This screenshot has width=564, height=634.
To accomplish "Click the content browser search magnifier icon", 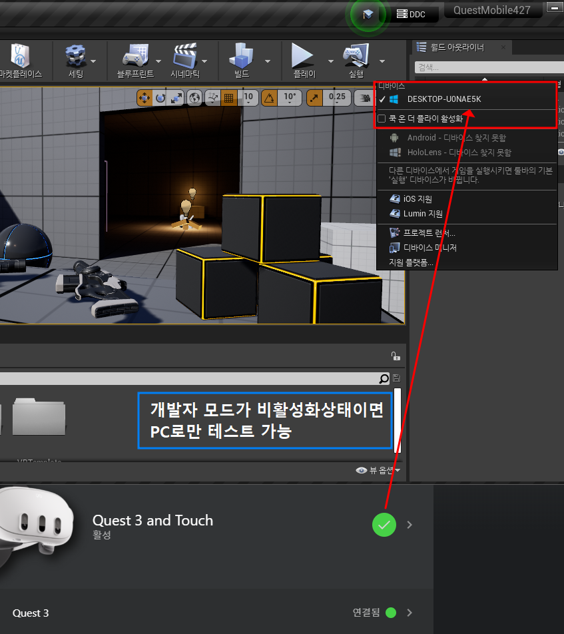I will point(384,378).
